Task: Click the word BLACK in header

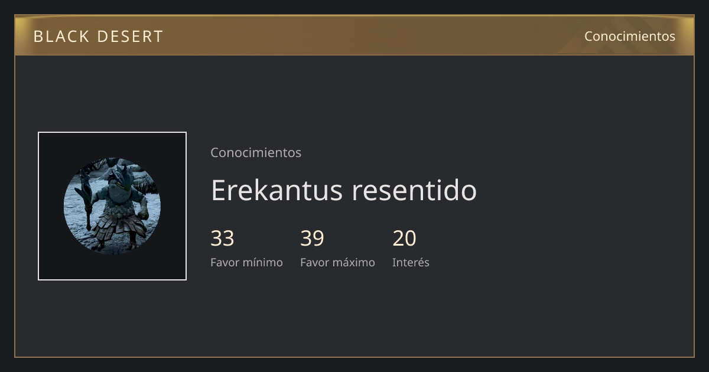Action: point(54,37)
